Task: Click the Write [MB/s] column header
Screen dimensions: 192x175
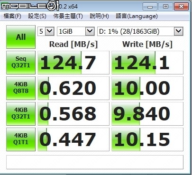Action: (147, 44)
